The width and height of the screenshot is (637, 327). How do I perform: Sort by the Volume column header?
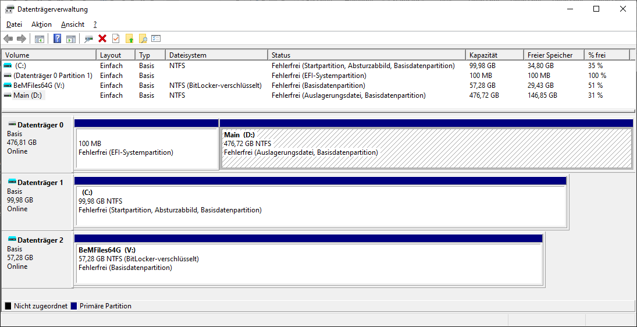(49, 55)
